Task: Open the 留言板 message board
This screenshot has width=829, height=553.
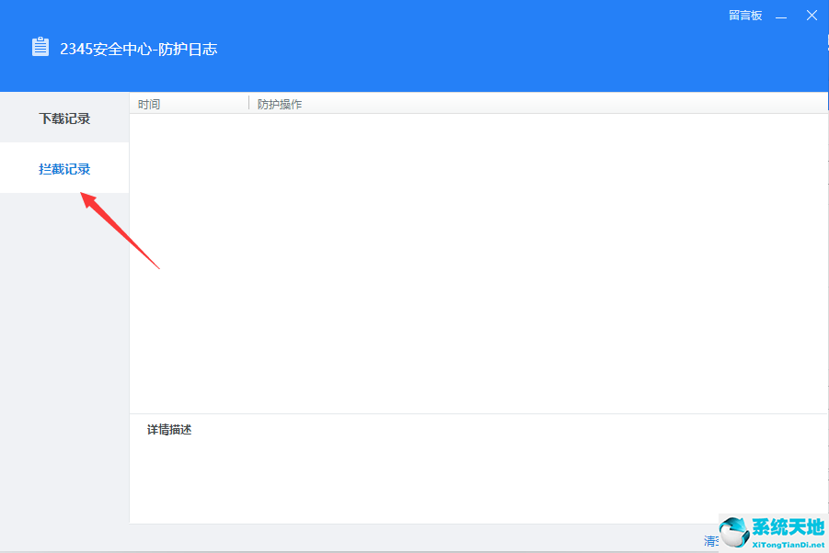Action: (x=744, y=16)
